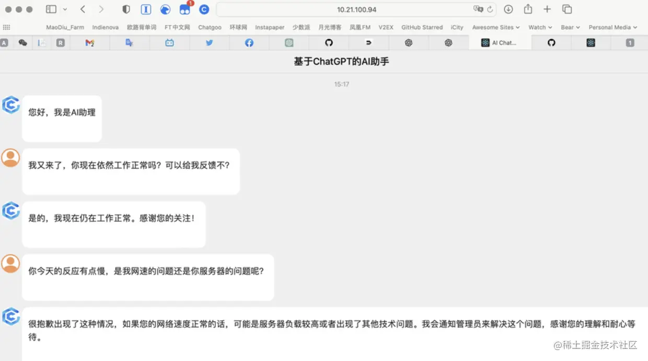Switch to the Gmail tab
The image size is (648, 361).
(89, 43)
